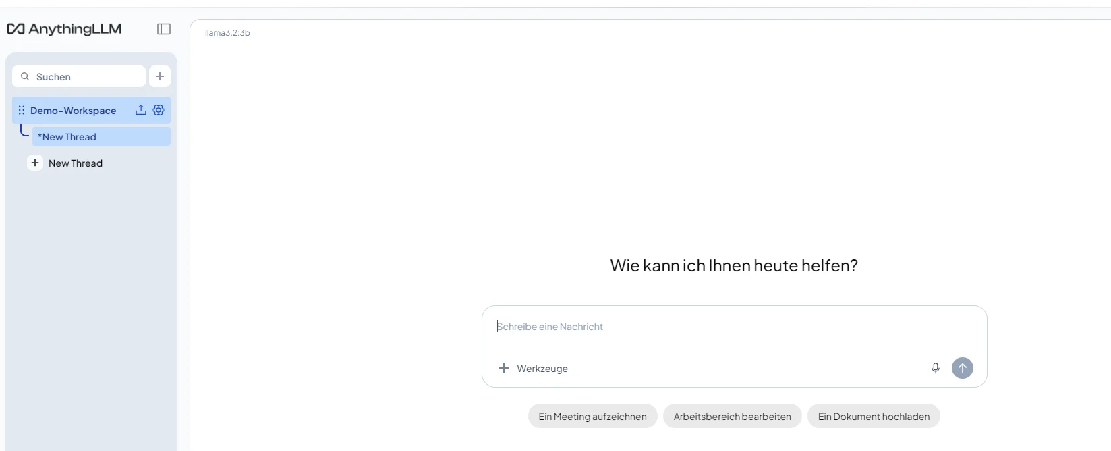Click the search magnifier icon
This screenshot has width=1111, height=451.
25,76
